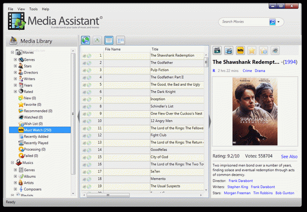Open Recently Played list
Viewport: 307px width, 212px height.
click(x=33, y=143)
